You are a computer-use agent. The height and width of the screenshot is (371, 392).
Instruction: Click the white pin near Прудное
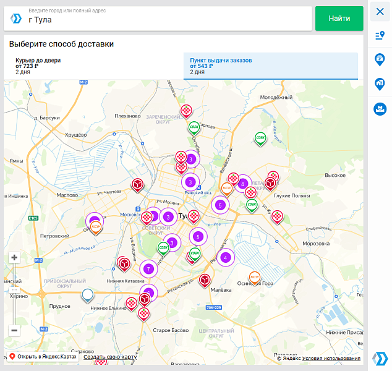88,294
